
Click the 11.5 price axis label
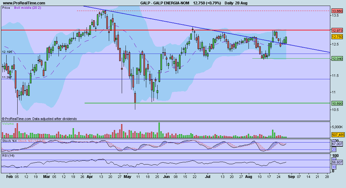[336, 76]
